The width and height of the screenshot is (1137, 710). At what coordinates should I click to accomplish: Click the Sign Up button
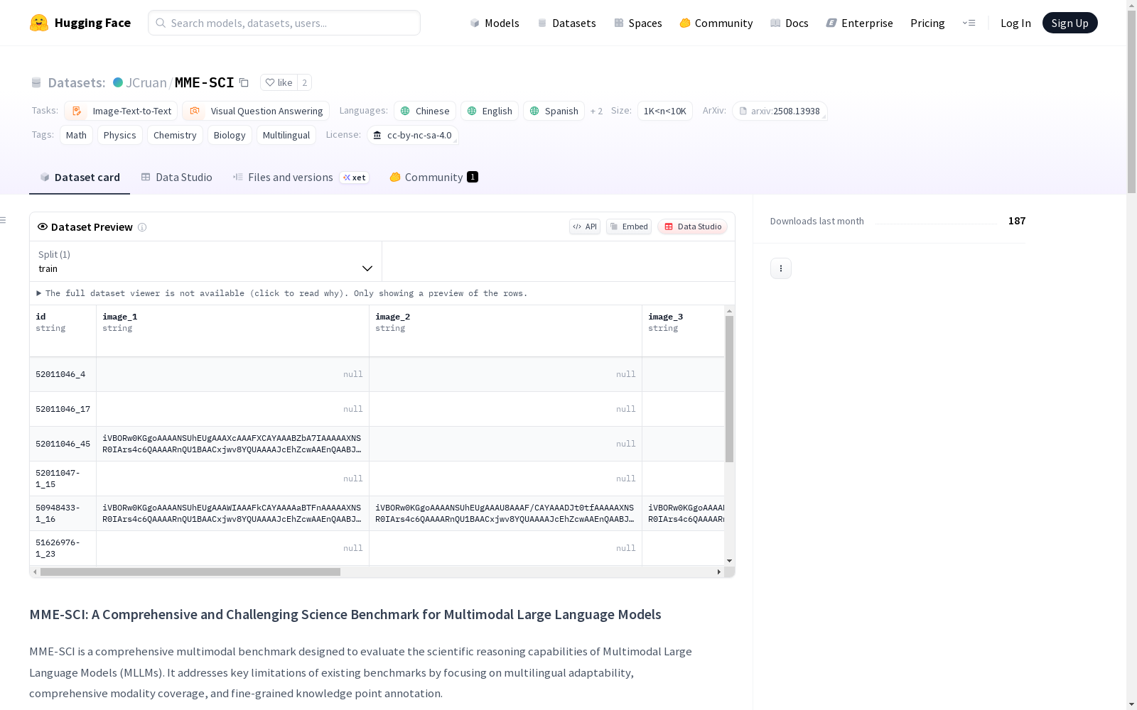[x=1069, y=23]
